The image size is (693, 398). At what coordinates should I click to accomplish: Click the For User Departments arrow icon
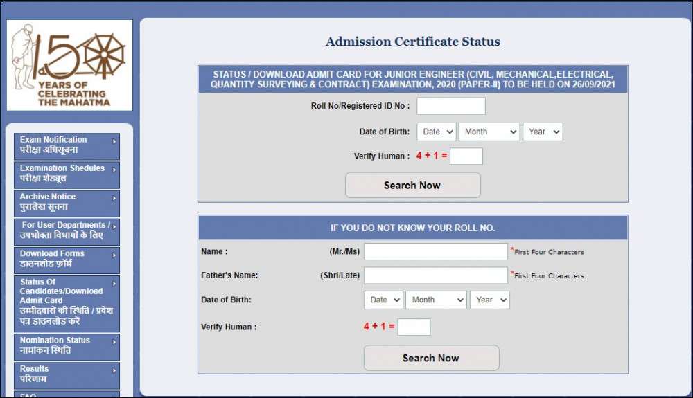tap(114, 226)
